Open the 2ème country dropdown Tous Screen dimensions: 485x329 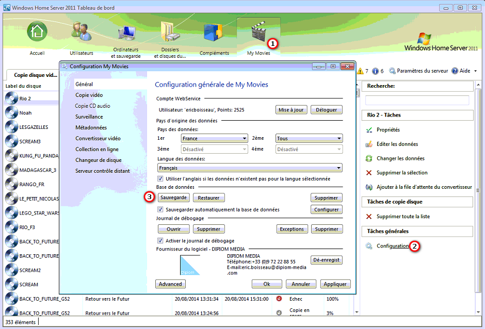(x=309, y=139)
